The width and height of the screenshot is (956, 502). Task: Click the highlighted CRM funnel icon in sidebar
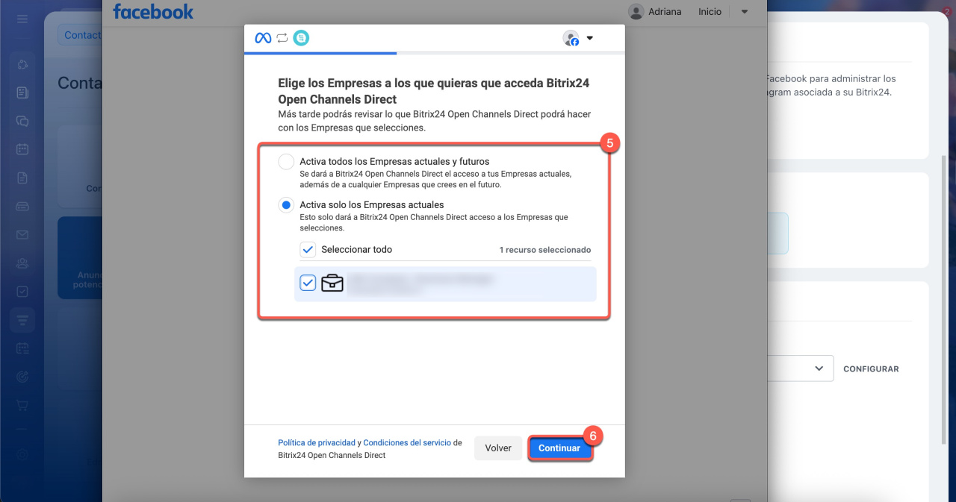click(x=22, y=320)
